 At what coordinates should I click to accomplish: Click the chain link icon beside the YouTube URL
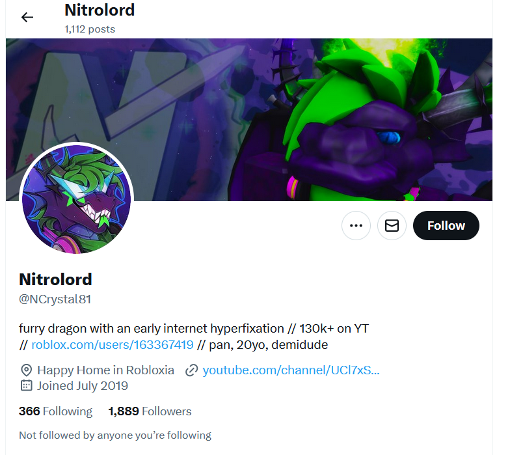pyautogui.click(x=191, y=370)
